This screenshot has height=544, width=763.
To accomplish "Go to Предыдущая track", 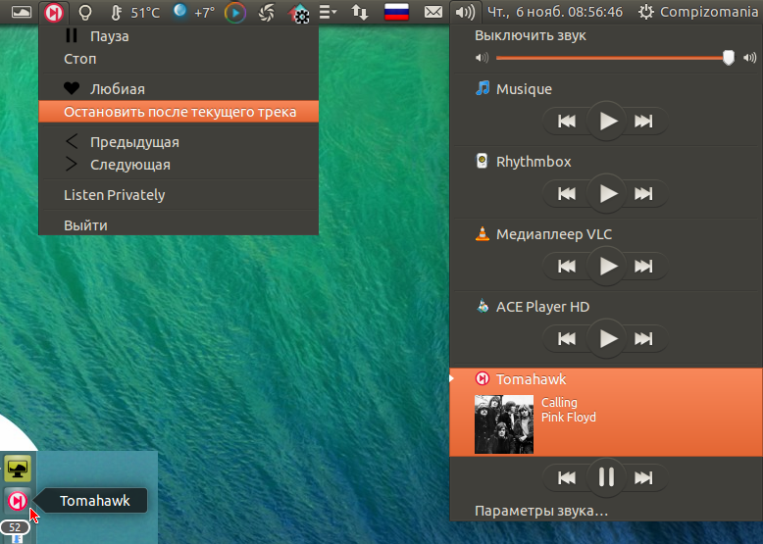I will click(178, 142).
